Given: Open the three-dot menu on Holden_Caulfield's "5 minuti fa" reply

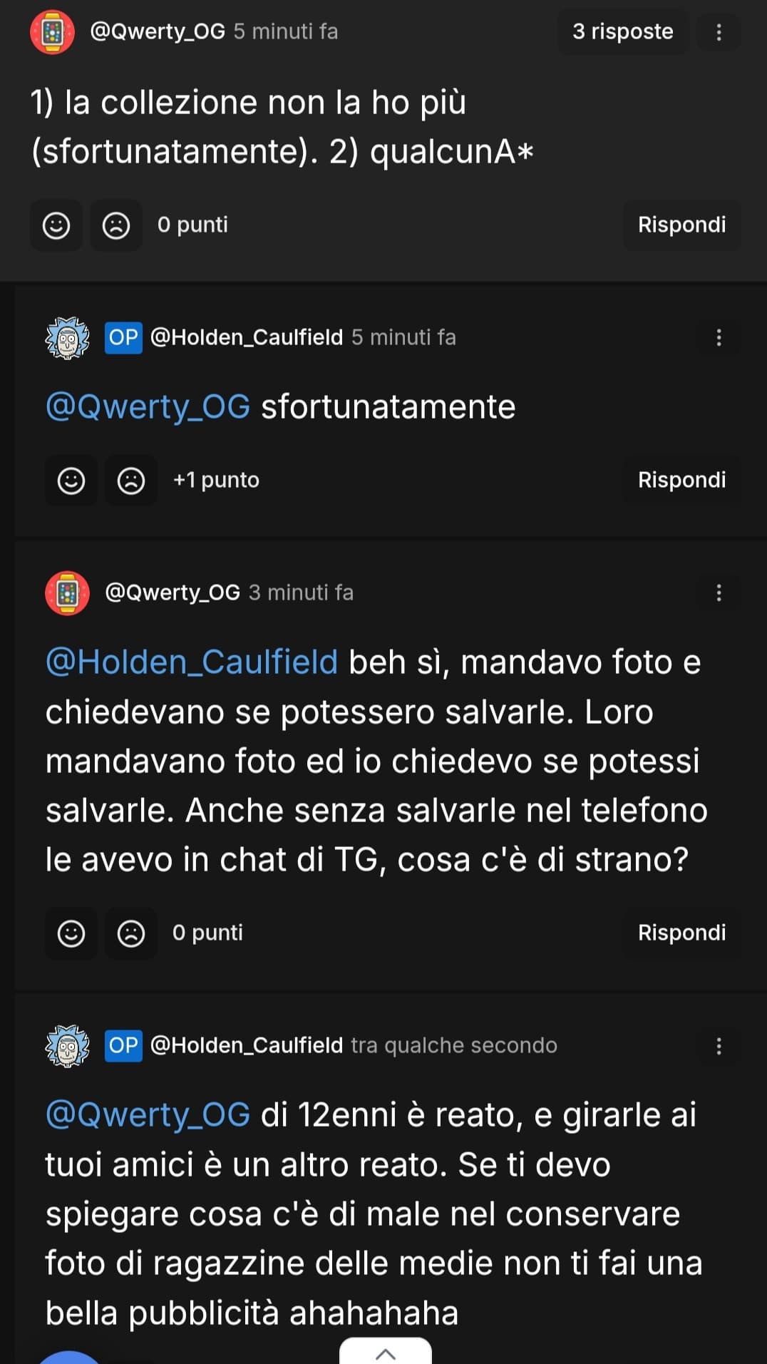Looking at the screenshot, I should (x=719, y=337).
